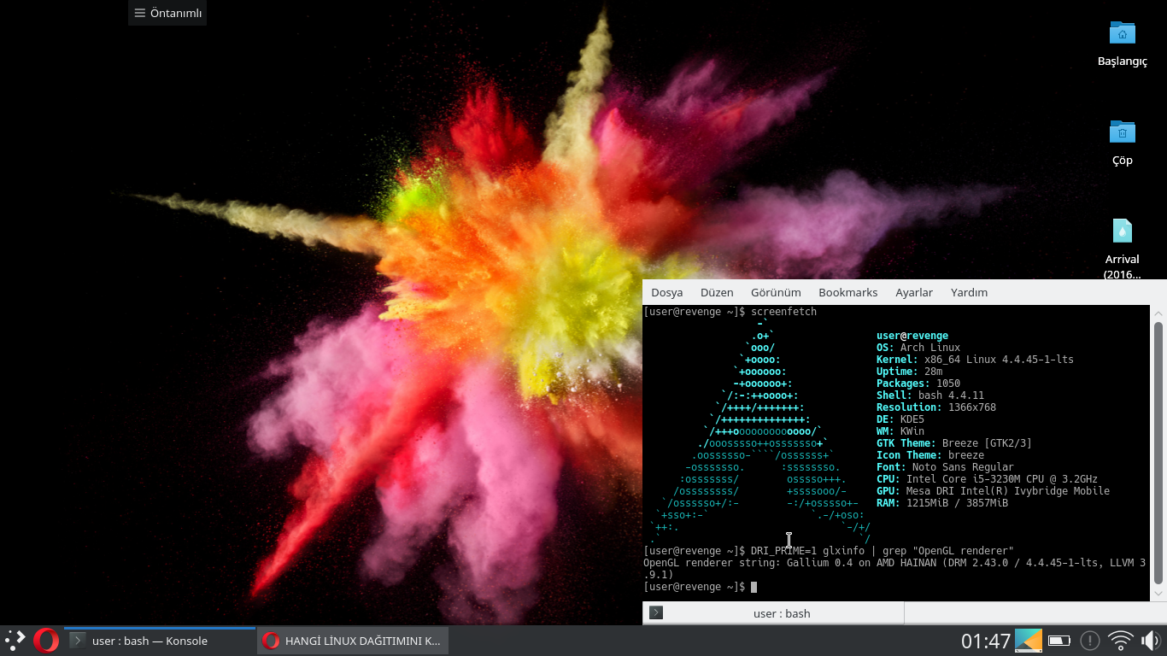Click the terminal icon on the Konsole tab
This screenshot has width=1167, height=656.
[656, 612]
